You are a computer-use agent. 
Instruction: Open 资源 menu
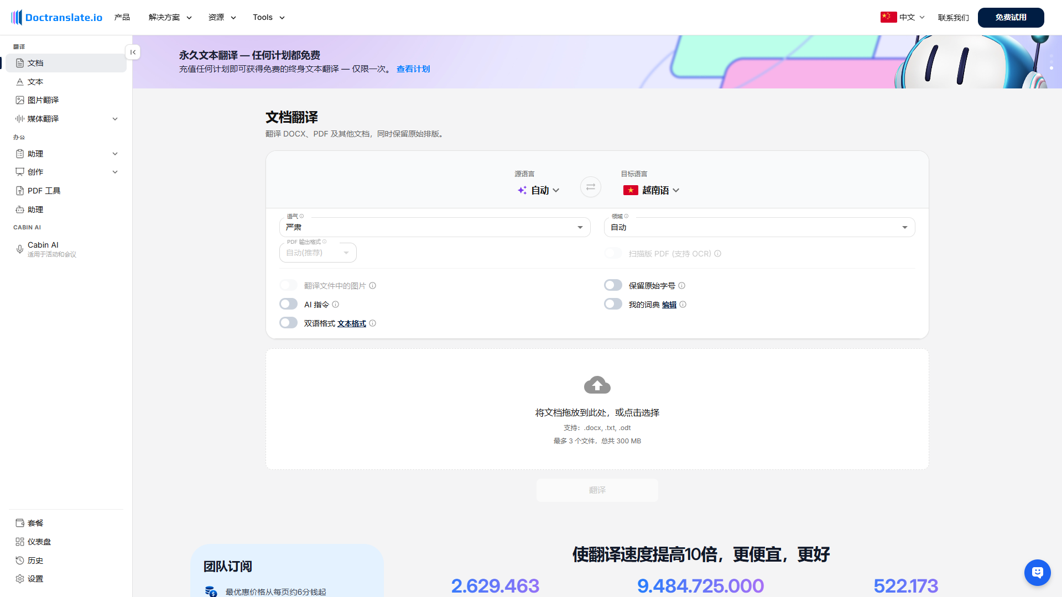[x=222, y=17]
